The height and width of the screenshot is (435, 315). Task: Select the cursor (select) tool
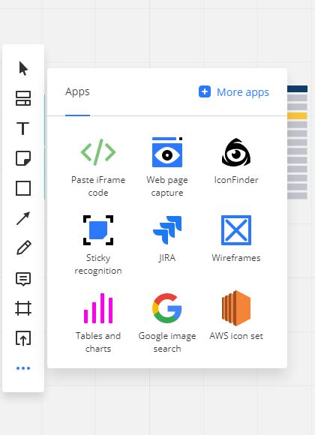point(23,68)
